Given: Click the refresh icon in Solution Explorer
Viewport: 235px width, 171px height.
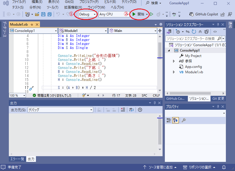Looking at the screenshot, I should pyautogui.click(x=194, y=32).
